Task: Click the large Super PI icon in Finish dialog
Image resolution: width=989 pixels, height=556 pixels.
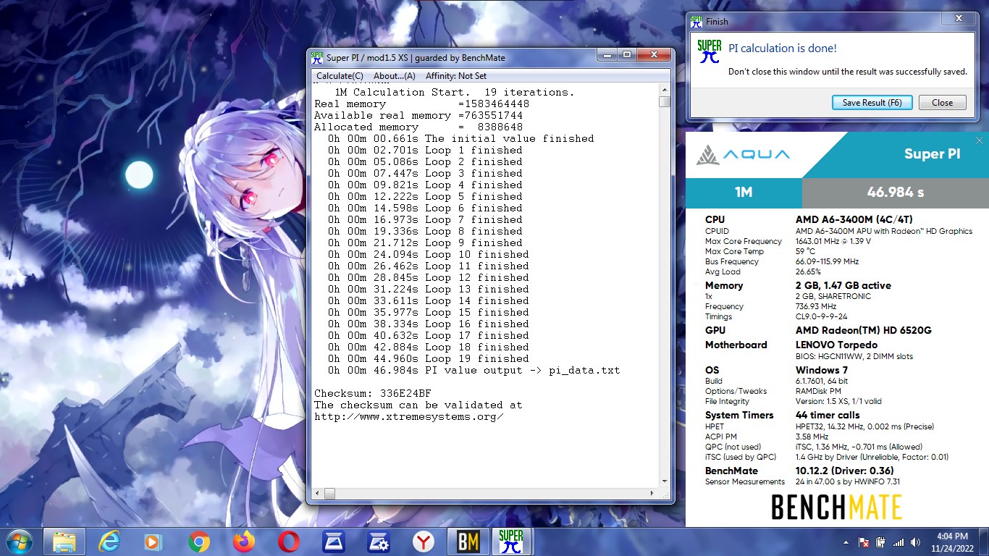Action: pos(709,51)
